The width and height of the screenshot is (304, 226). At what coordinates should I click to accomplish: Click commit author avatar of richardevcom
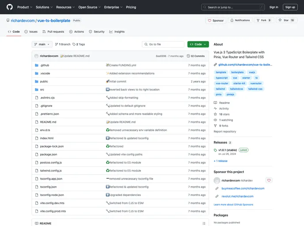(x=36, y=56)
